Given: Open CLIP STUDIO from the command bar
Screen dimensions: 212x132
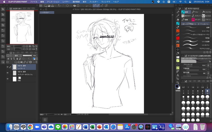Looking at the screenshot, I should click(x=41, y=6).
